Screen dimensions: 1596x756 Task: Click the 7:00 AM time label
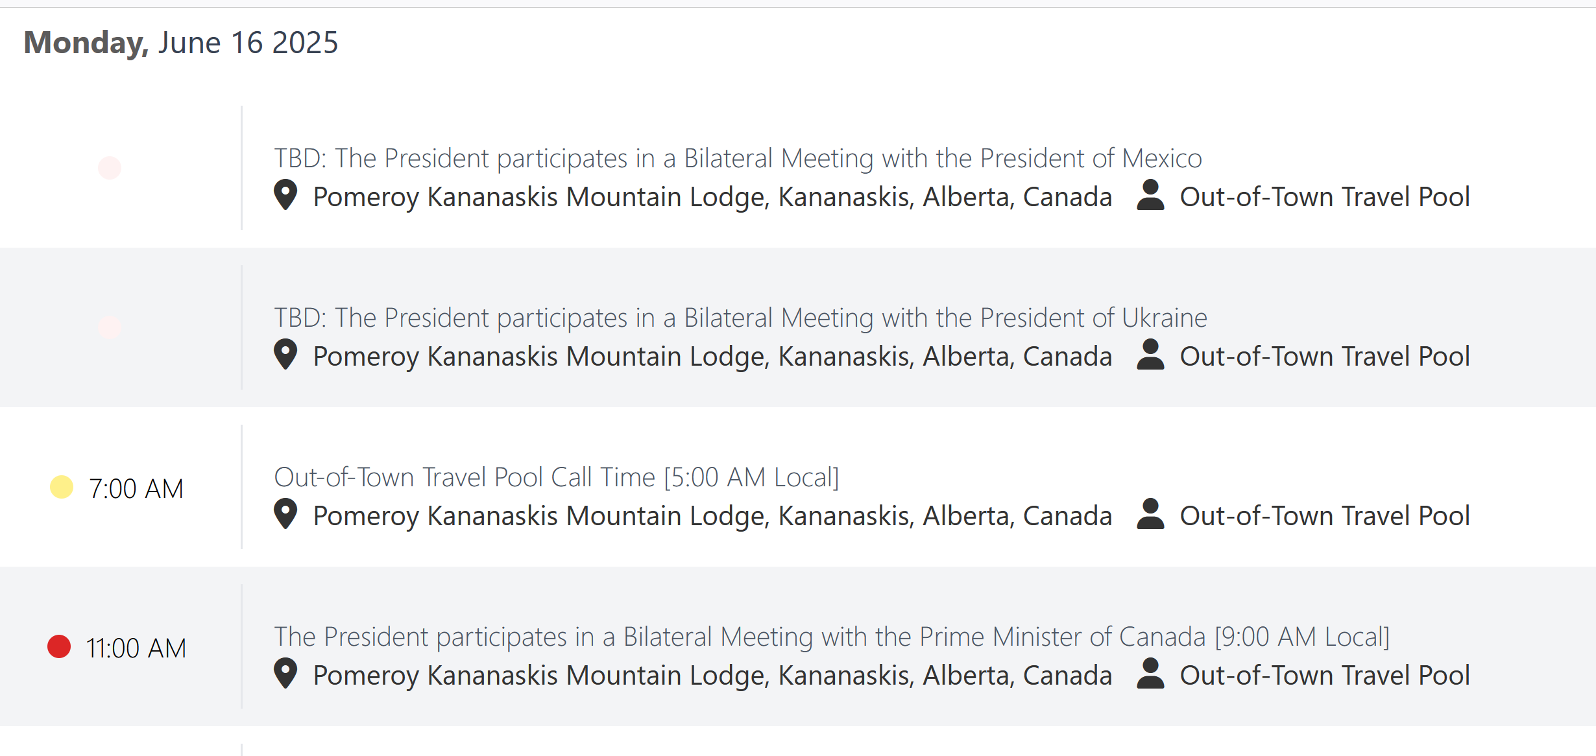136,489
